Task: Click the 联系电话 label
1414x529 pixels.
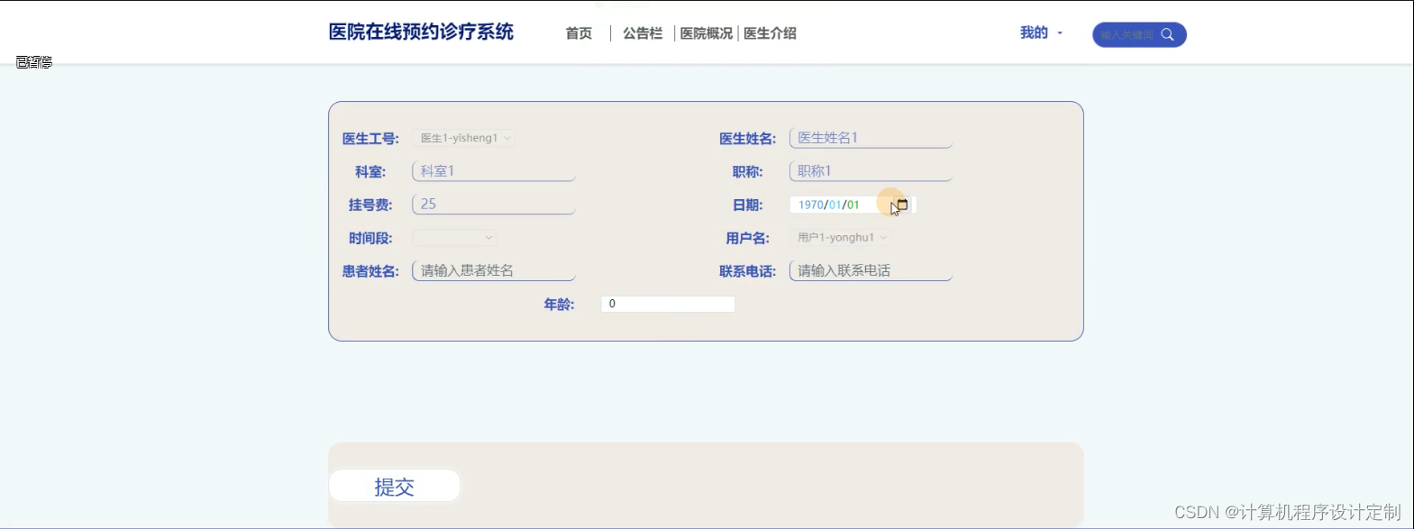Action: (748, 271)
